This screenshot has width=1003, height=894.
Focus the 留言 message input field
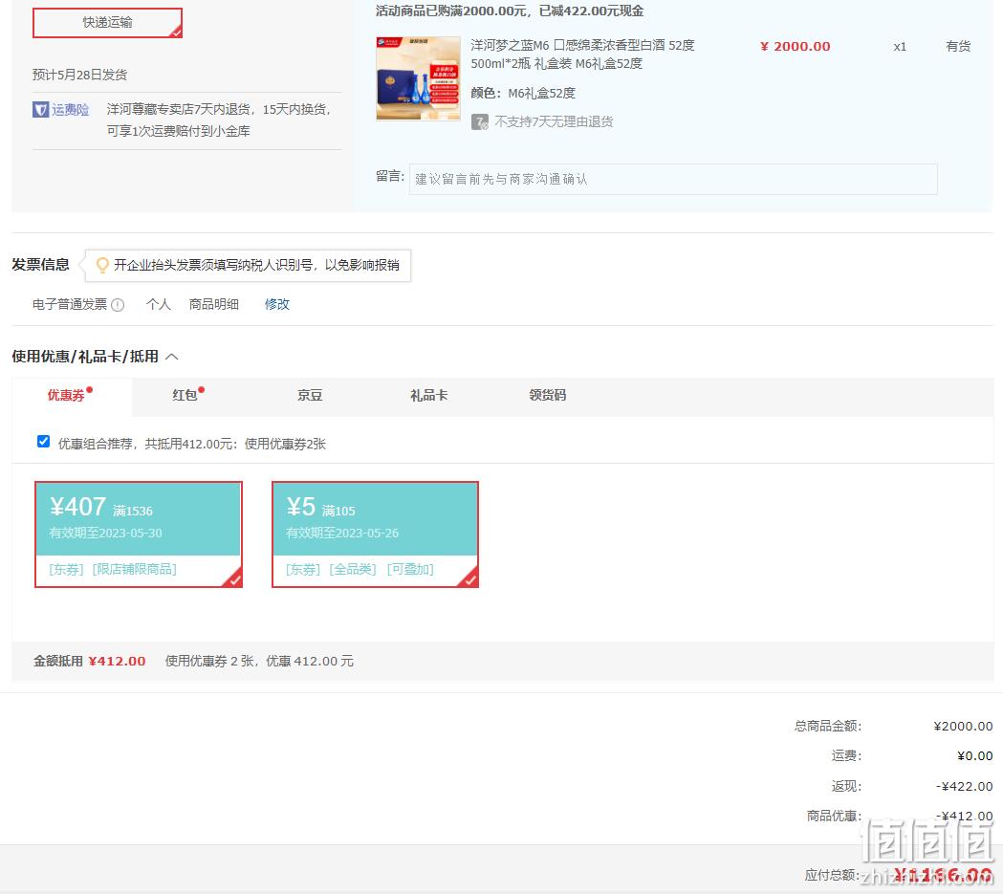[x=673, y=179]
